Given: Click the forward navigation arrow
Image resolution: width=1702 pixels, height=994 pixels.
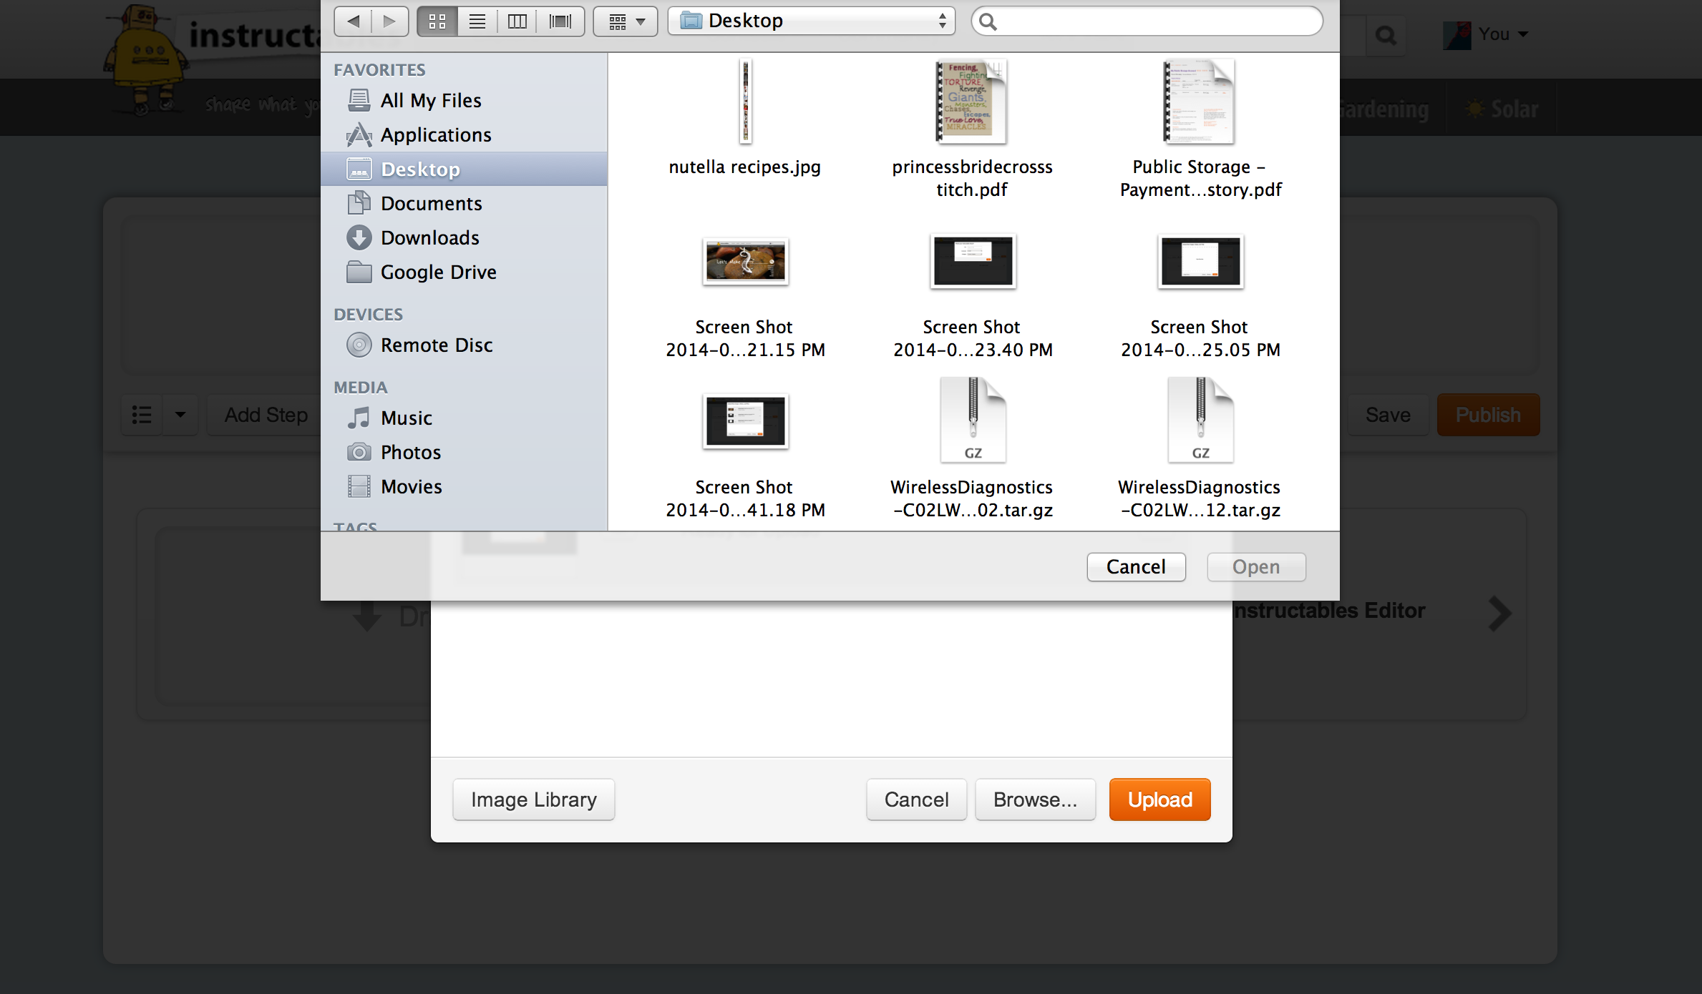Looking at the screenshot, I should [x=390, y=21].
